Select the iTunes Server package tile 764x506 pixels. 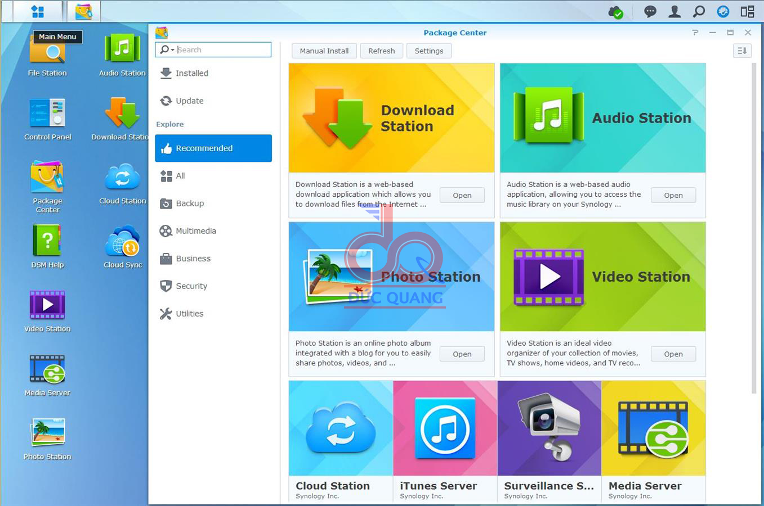click(x=445, y=441)
